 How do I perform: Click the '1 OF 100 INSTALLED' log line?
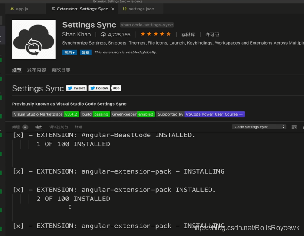tap(73, 144)
